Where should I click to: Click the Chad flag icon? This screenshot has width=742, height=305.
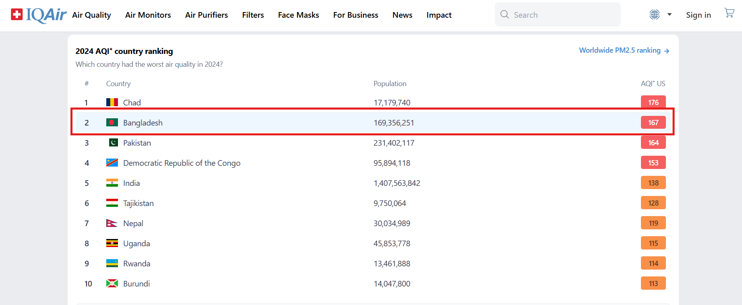click(112, 102)
